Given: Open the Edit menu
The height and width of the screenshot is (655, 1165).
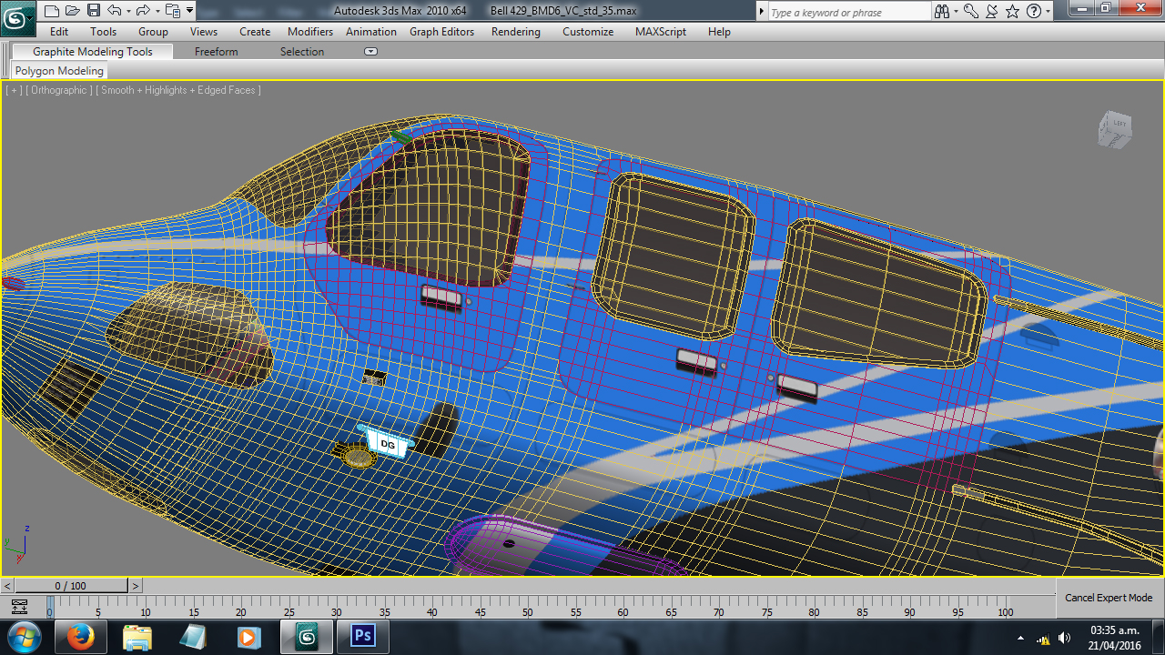Looking at the screenshot, I should click(59, 32).
